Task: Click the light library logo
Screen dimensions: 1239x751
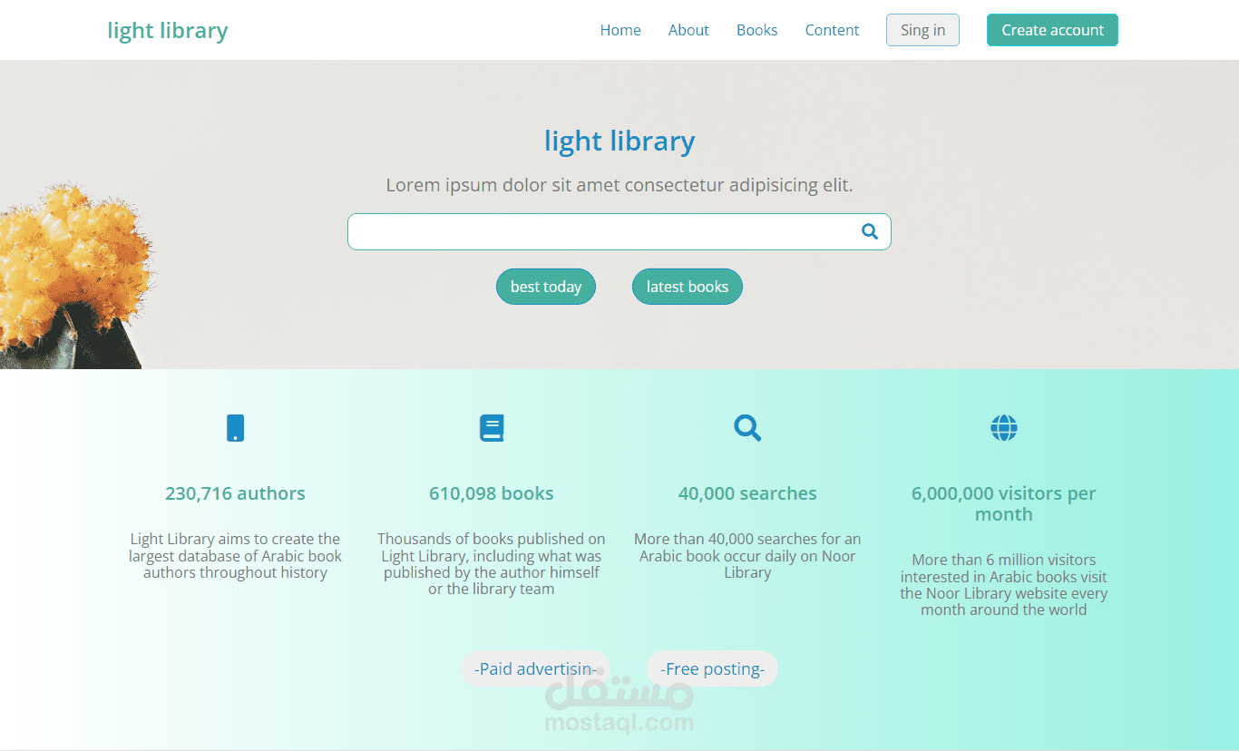Action: (167, 30)
